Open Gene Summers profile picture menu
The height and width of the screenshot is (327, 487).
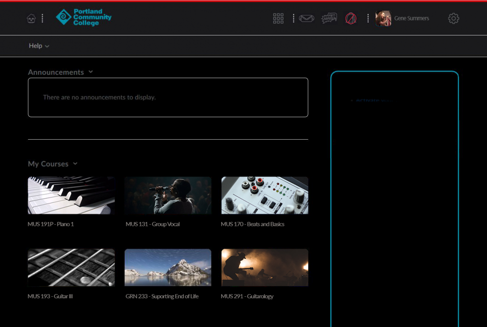pos(383,18)
